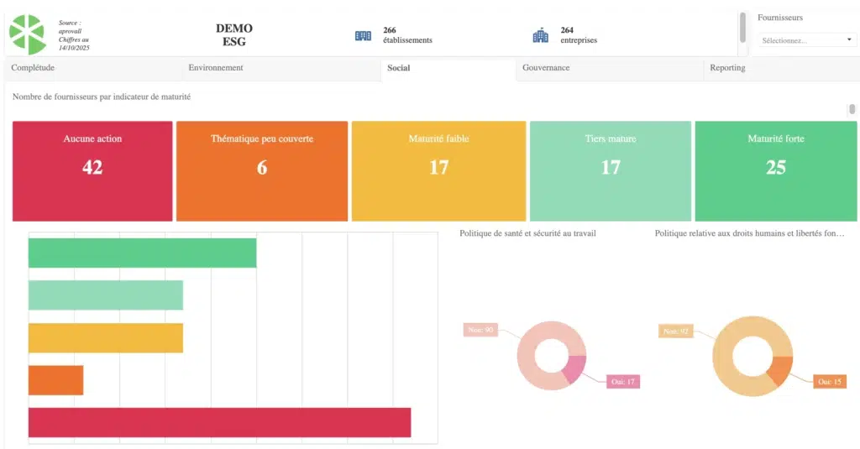Screen dimensions: 860x449
Task: Click the Oui: 17 label on pink donut
Action: 623,382
